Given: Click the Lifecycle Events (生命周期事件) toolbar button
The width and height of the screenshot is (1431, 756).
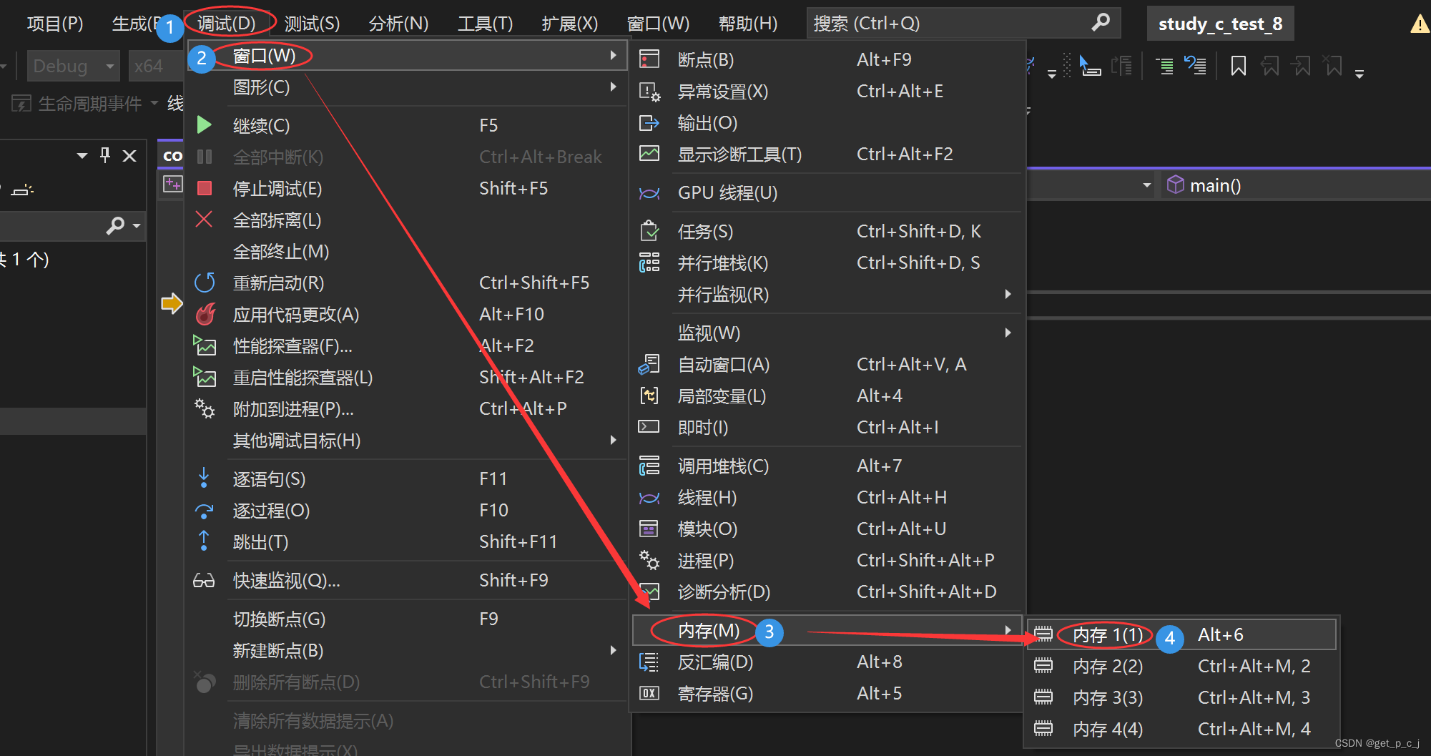Looking at the screenshot, I should (84, 104).
